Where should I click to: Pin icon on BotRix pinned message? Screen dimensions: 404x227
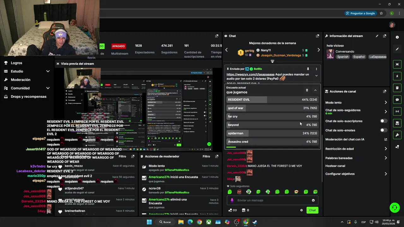tap(308, 69)
